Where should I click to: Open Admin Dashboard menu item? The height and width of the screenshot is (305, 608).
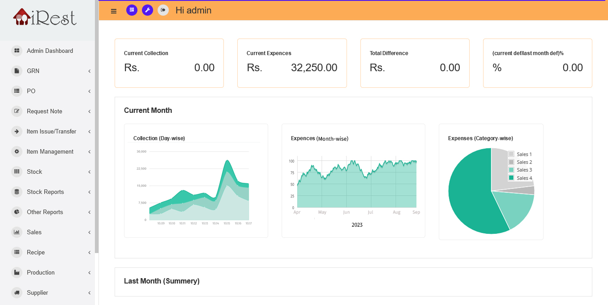point(50,51)
